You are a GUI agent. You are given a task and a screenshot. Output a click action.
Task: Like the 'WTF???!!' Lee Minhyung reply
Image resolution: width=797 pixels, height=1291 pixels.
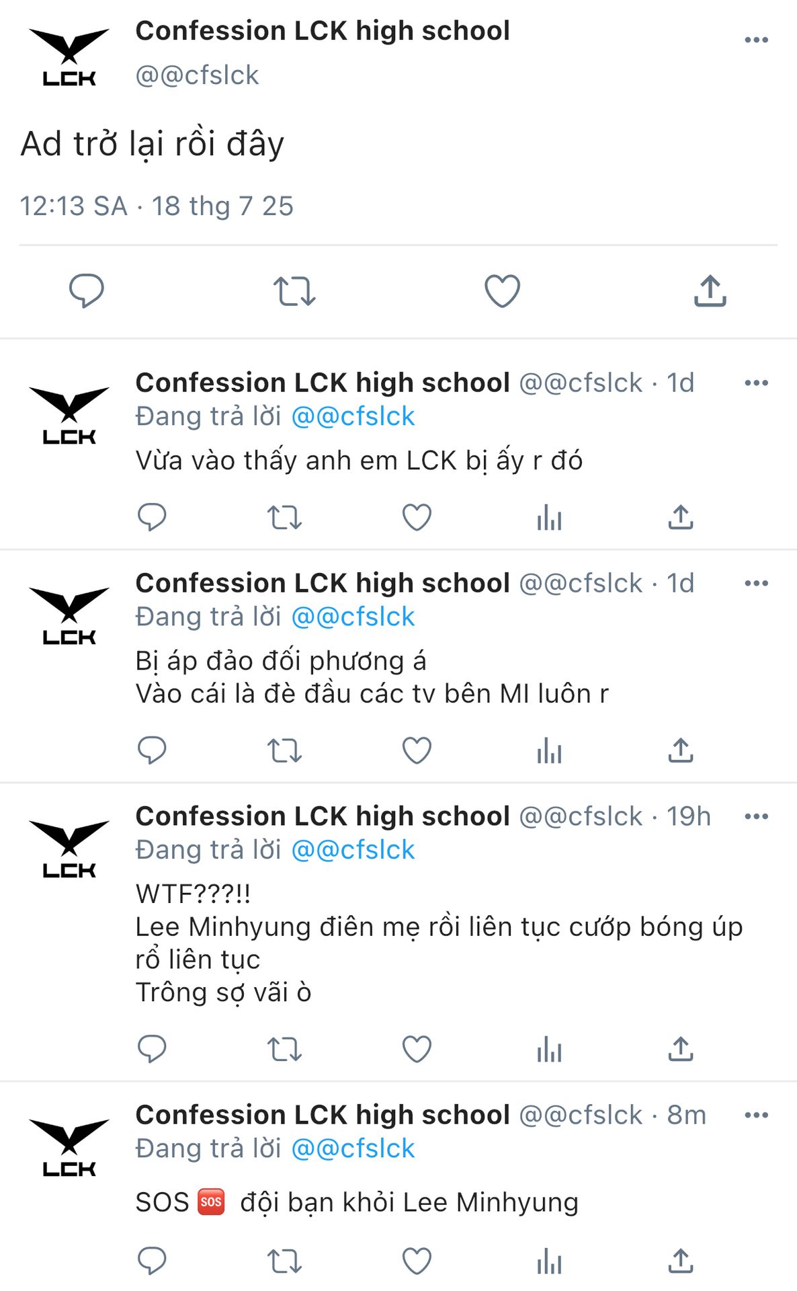417,1049
